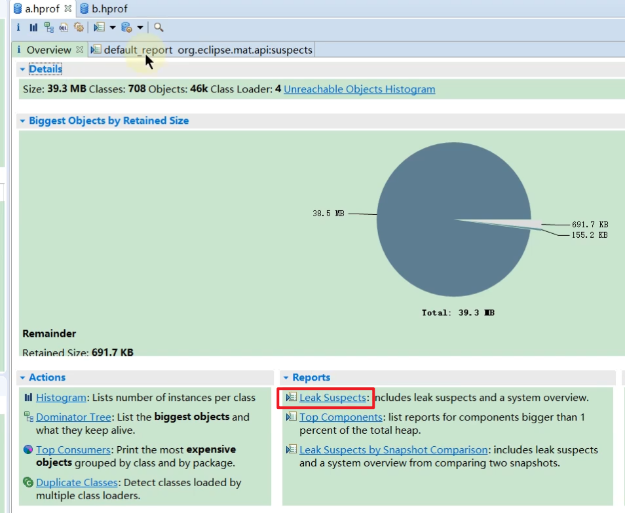
Task: Switch to the a.hprof editor tab
Action: 42,9
